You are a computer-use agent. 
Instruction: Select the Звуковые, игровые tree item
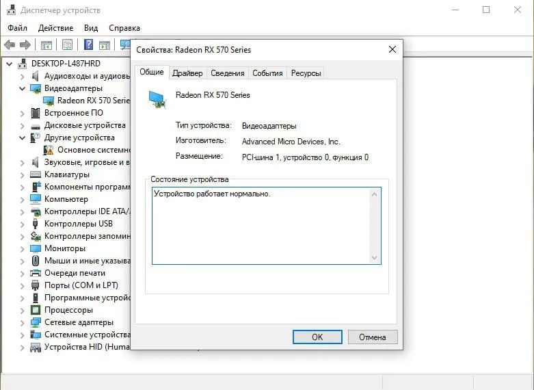click(87, 162)
